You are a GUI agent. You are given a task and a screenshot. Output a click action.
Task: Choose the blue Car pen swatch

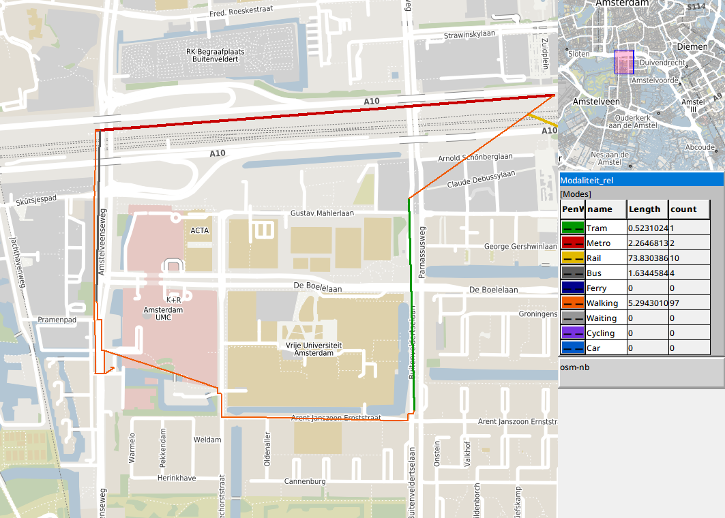(x=572, y=348)
